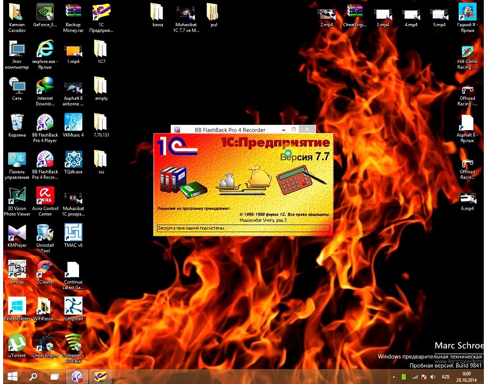Launch 3D Vision Photo Viewer
Image resolution: width=487 pixels, height=384 pixels.
click(17, 202)
